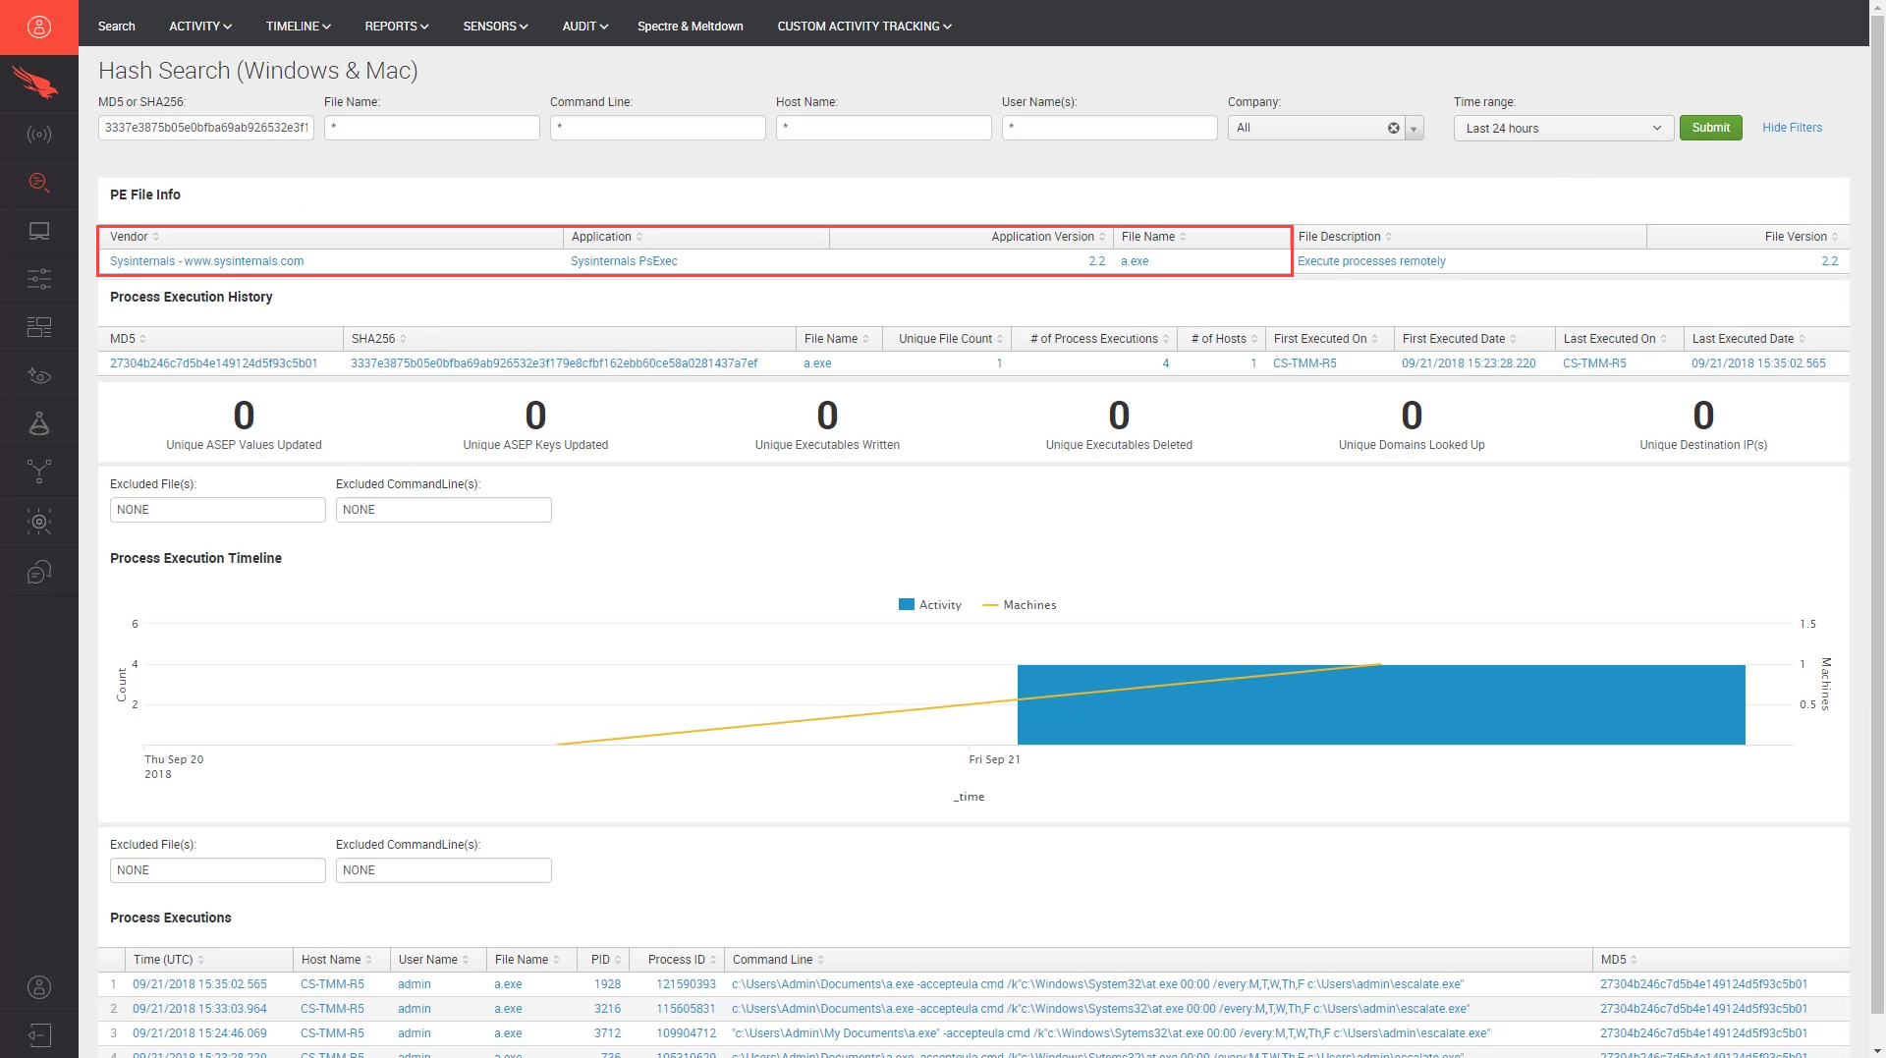Focus the File Name filter field
Screen dimensions: 1886x1058
[431, 128]
